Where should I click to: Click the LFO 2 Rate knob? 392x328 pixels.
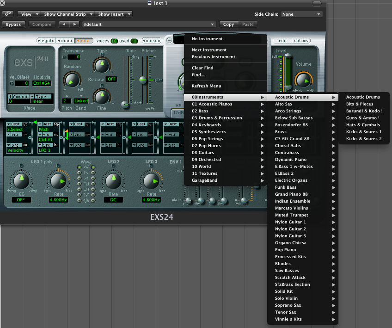tap(113, 180)
